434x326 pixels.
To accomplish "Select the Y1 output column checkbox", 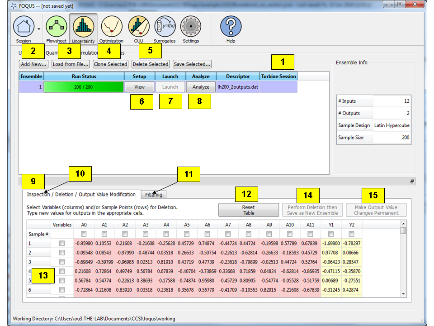I will point(331,234).
